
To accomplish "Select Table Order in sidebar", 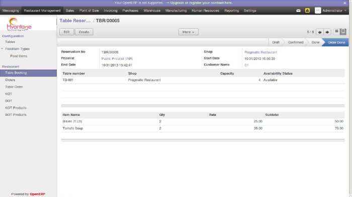I will (x=14, y=87).
